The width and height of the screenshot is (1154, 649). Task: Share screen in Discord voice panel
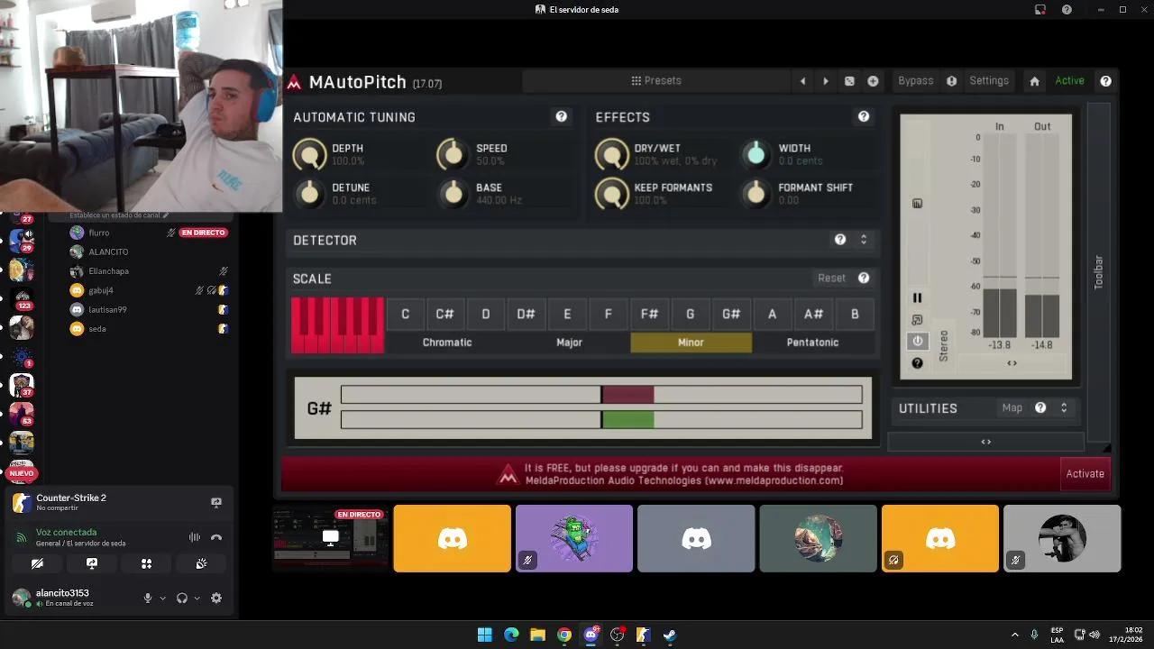92,563
